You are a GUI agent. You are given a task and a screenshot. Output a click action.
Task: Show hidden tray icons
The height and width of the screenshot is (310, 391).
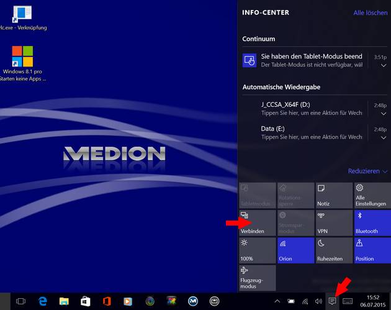(277, 301)
